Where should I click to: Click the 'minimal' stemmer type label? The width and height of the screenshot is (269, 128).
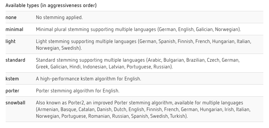[x=15, y=29]
